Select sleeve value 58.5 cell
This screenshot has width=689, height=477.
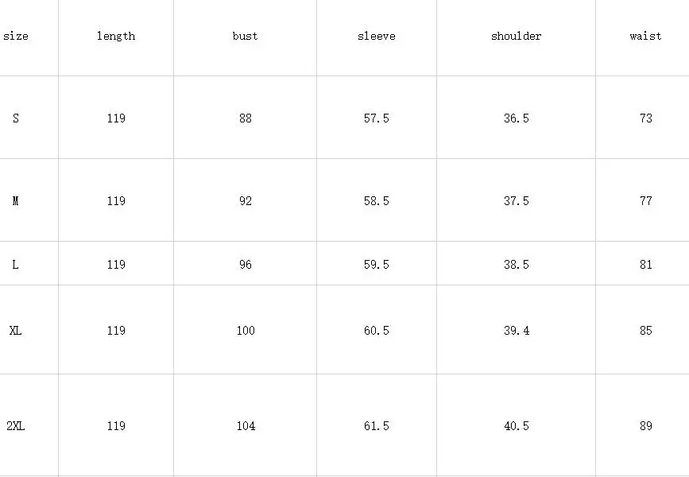click(377, 200)
